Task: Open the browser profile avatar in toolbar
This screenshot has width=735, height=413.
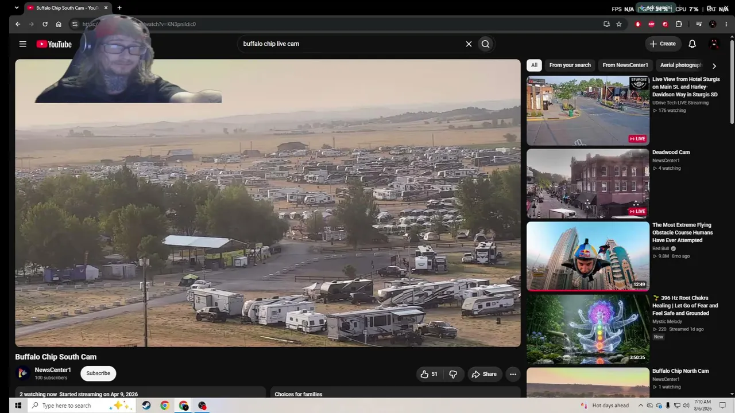Action: coord(713,24)
